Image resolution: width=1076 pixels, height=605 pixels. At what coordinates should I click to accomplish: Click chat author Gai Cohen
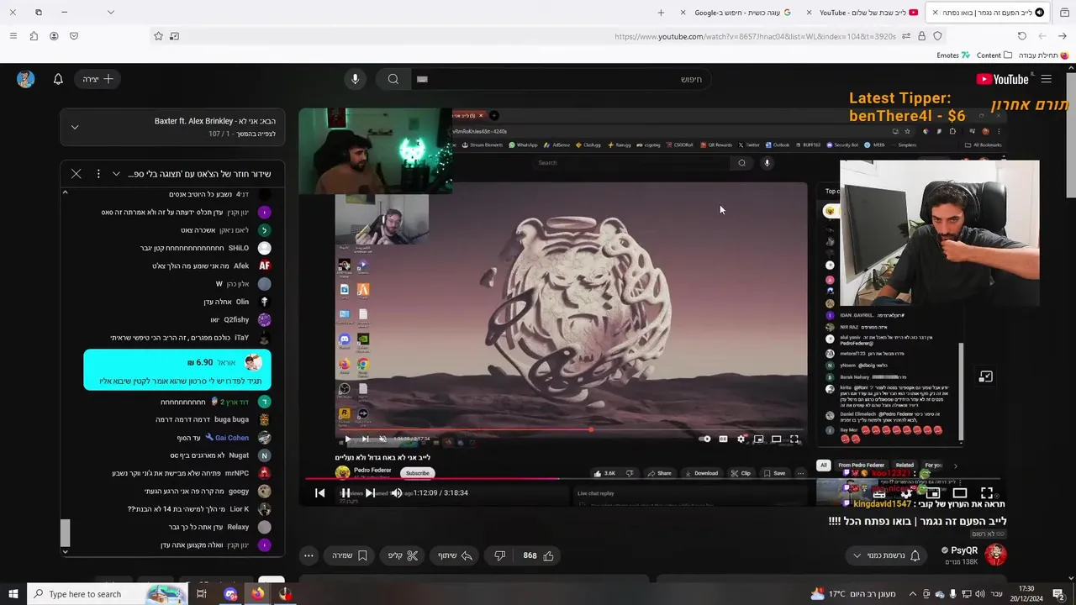[x=231, y=438]
